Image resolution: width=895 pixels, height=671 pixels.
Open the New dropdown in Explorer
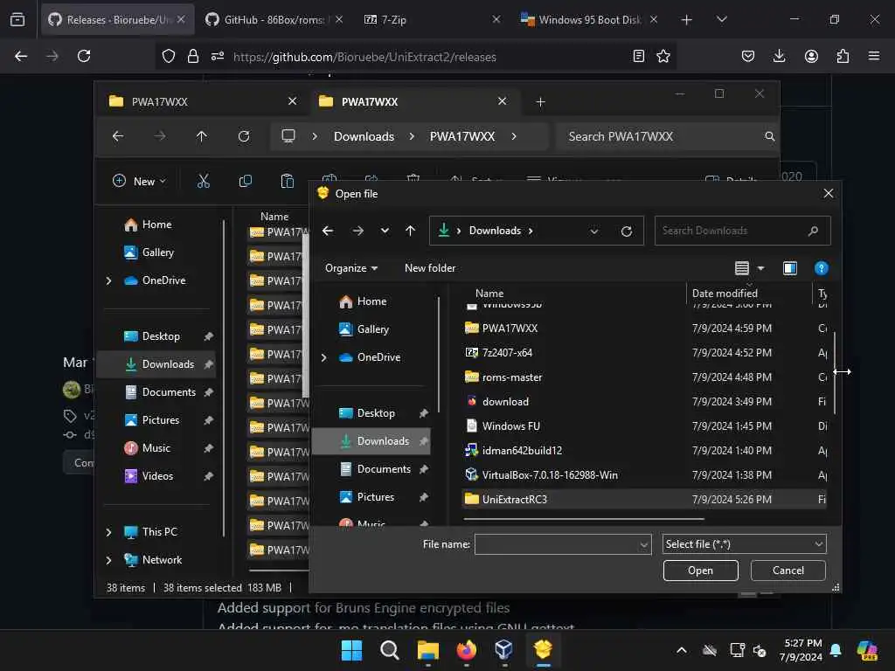(139, 182)
